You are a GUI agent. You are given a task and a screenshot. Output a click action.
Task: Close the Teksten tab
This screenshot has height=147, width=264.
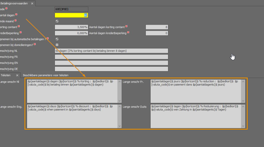[x=17, y=75]
